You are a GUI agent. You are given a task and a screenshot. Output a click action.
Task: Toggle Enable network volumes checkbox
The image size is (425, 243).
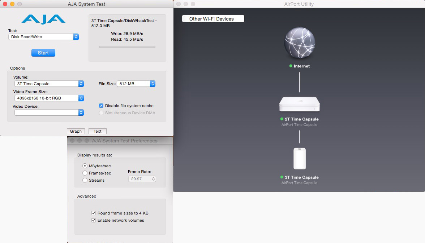click(94, 220)
